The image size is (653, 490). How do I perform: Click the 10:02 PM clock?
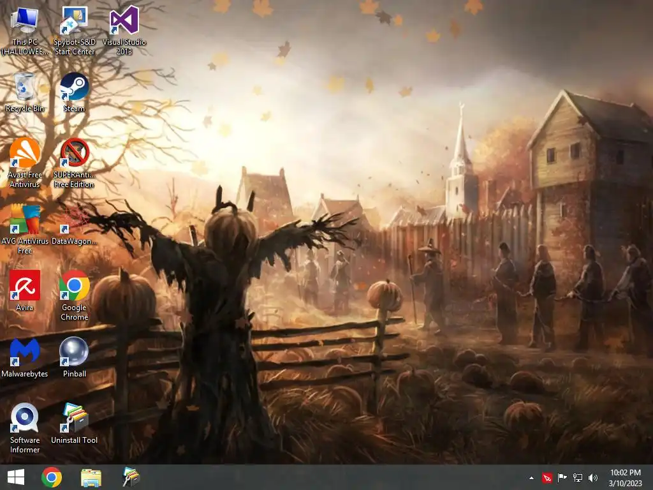pyautogui.click(x=625, y=473)
